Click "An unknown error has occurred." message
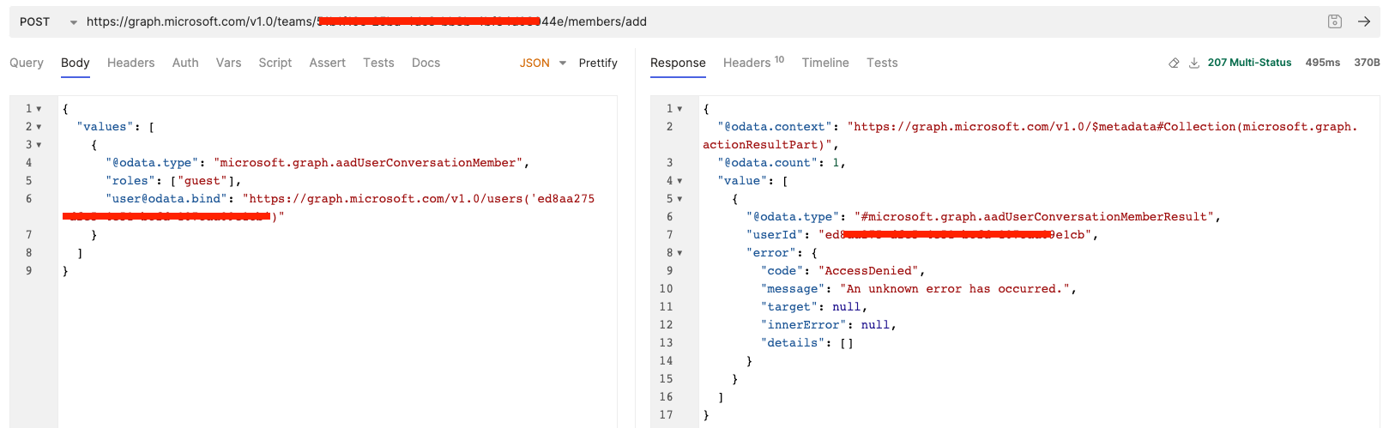Image resolution: width=1383 pixels, height=428 pixels. point(955,289)
